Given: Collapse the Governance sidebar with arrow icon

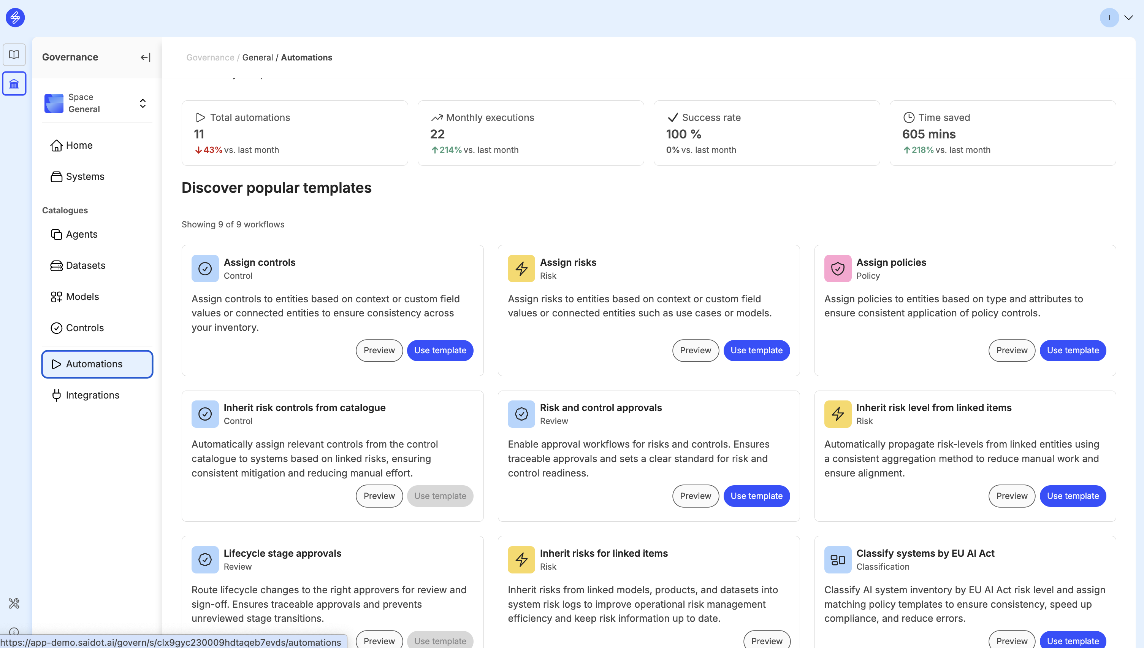Looking at the screenshot, I should point(146,57).
